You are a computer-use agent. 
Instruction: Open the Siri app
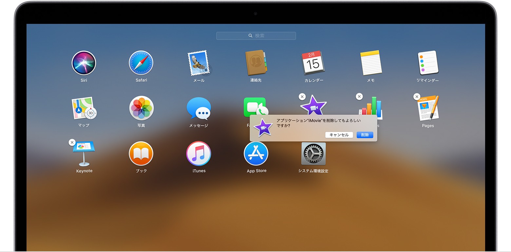point(84,63)
